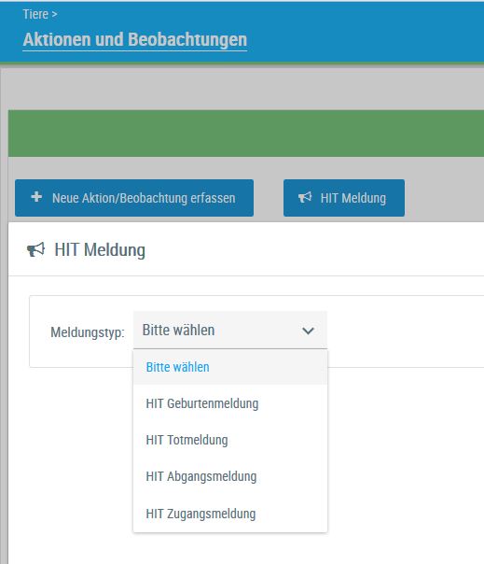The image size is (484, 564).
Task: Select HIT Zugangsmeldung option
Action: click(230, 514)
